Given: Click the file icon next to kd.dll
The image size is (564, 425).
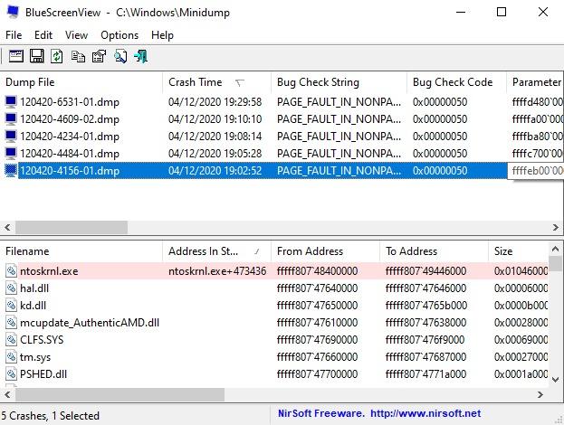Looking at the screenshot, I should coord(11,306).
